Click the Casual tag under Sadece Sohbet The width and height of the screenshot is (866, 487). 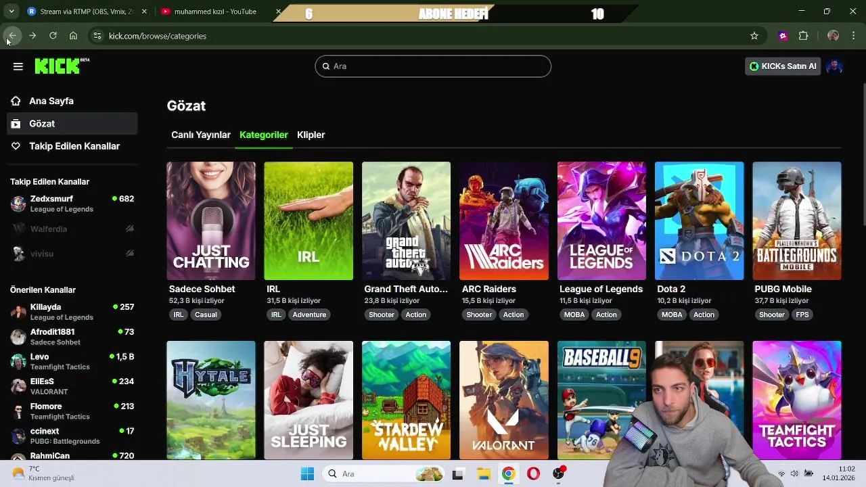206,315
